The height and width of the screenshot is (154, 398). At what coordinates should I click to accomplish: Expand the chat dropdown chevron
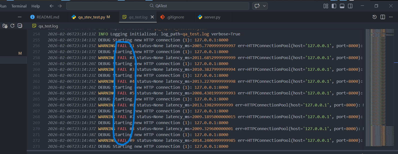[264, 6]
